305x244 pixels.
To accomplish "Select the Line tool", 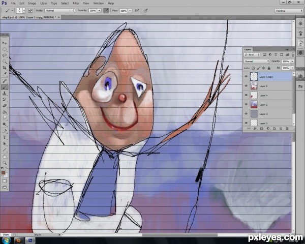I will click(x=4, y=150).
